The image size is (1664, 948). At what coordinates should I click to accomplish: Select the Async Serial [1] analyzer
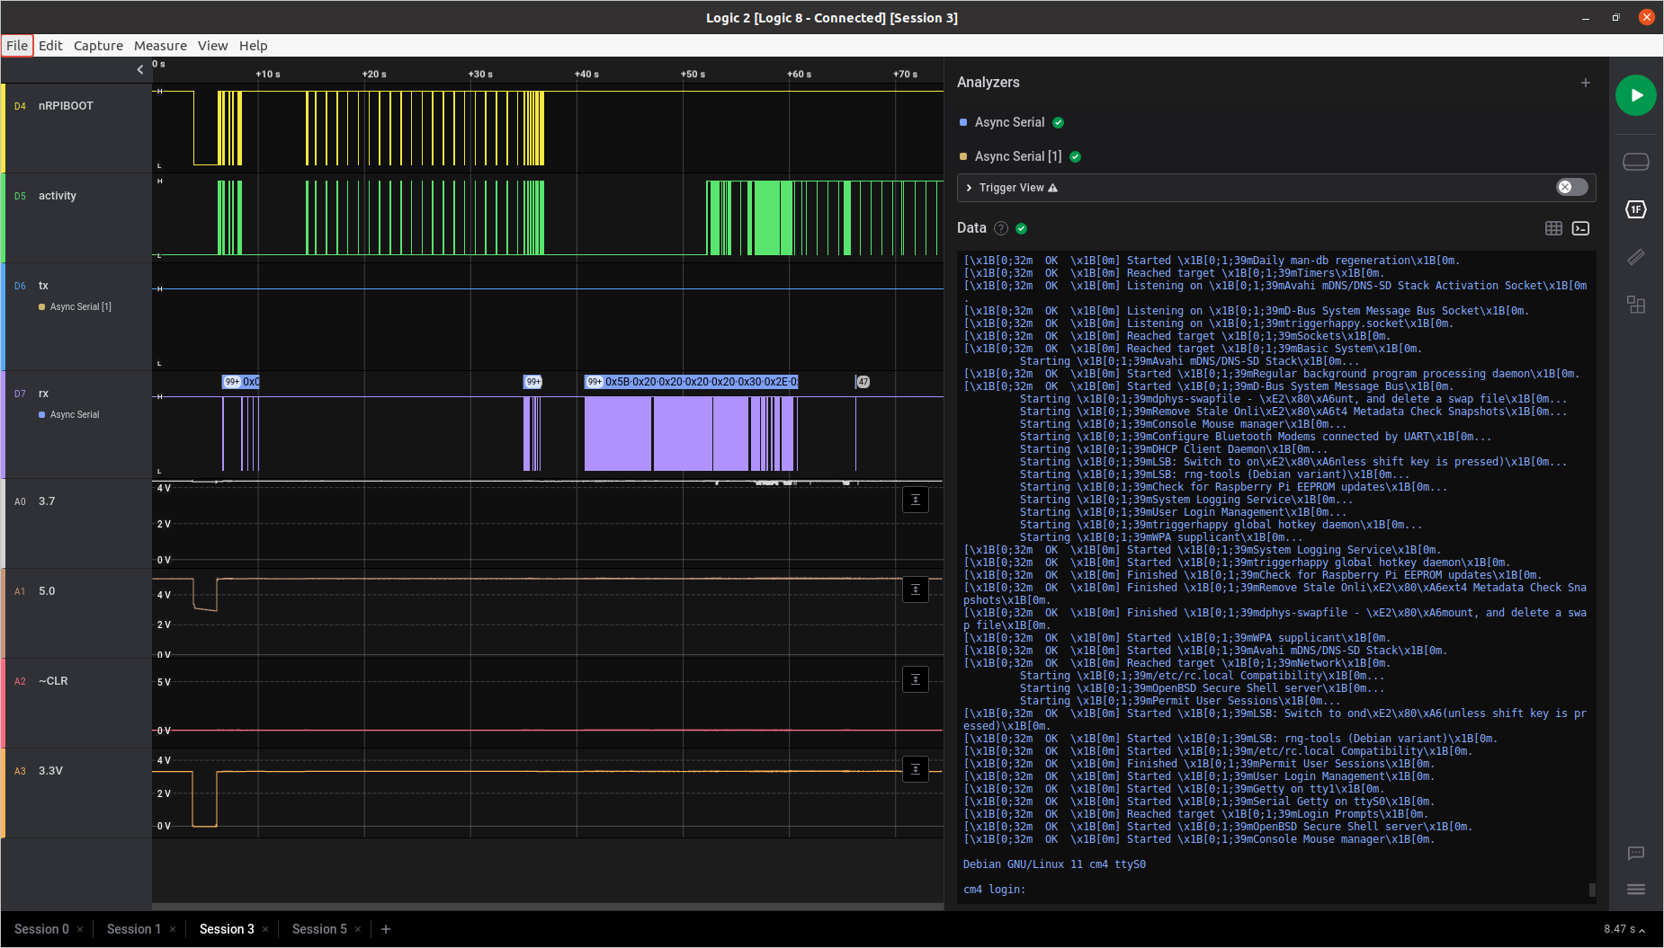click(1017, 156)
